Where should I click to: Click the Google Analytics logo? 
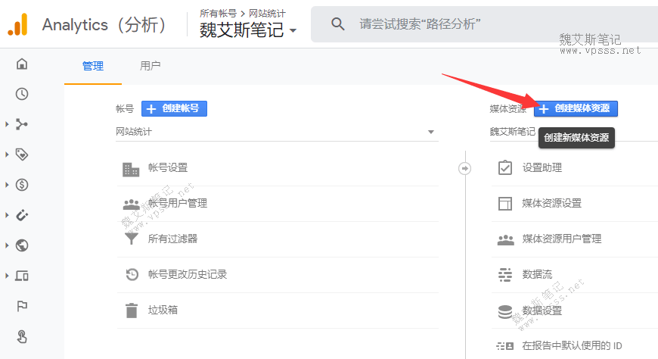point(17,25)
